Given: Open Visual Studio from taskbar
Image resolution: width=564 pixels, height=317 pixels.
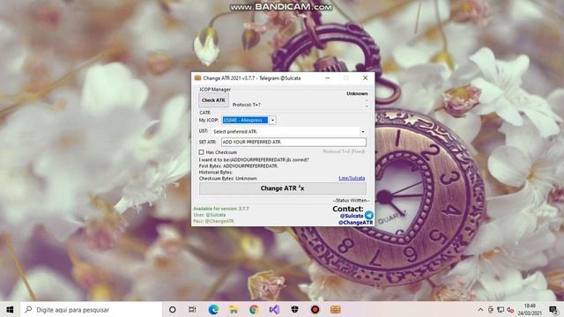Looking at the screenshot, I should [x=274, y=309].
